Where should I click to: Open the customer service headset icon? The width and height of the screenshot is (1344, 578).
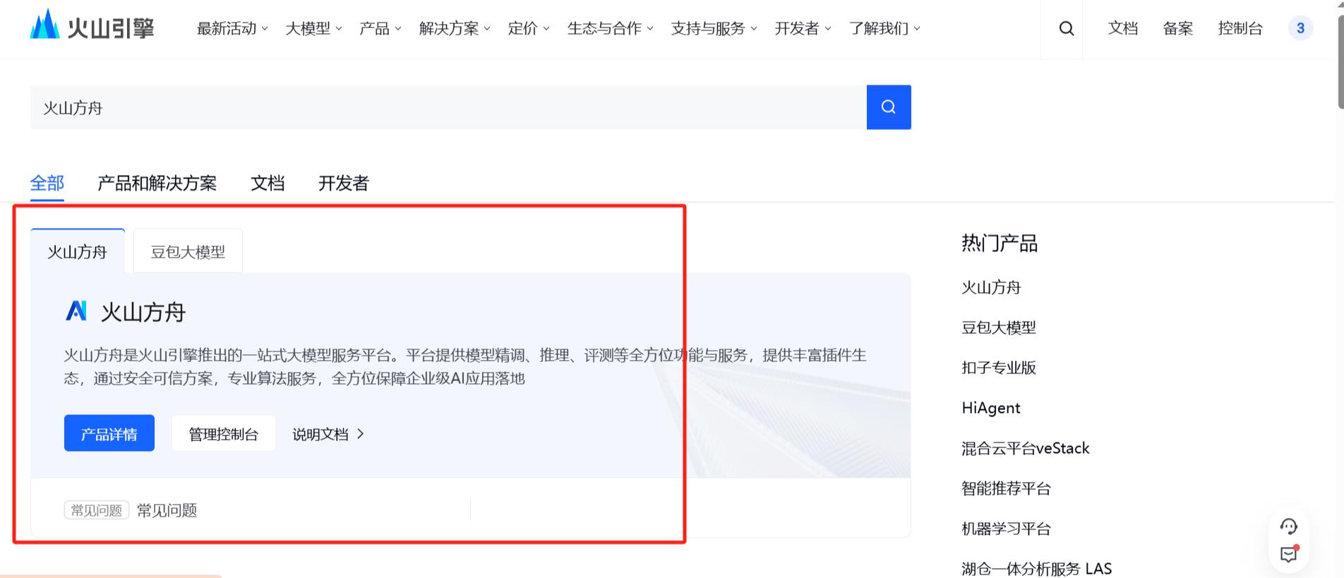pyautogui.click(x=1288, y=526)
